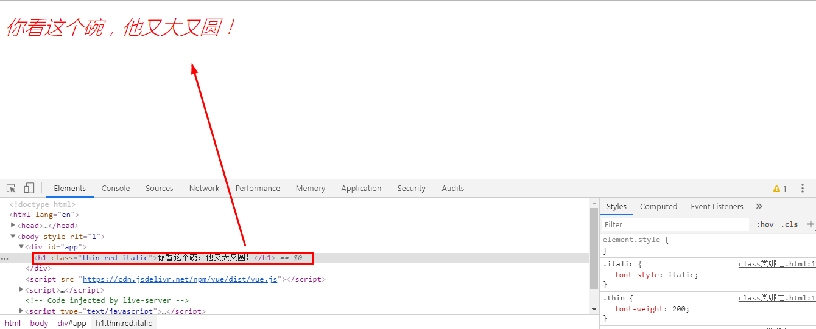Open the Memory tab
Viewport: 816px width, 329px height.
pyautogui.click(x=311, y=189)
